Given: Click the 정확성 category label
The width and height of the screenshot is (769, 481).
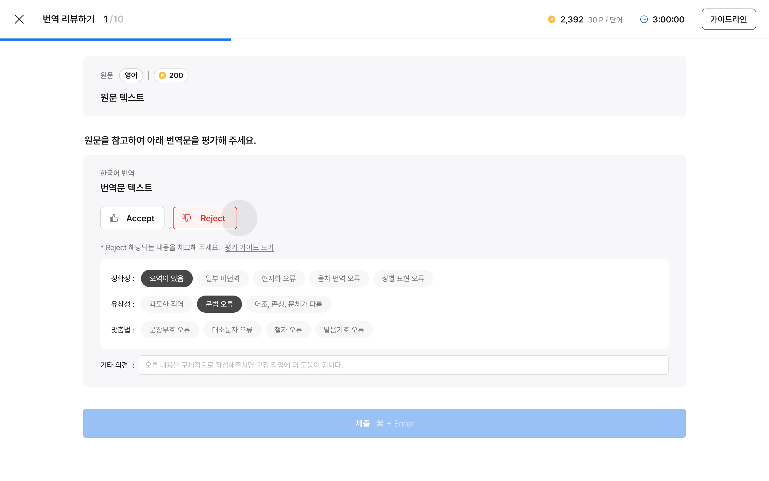Looking at the screenshot, I should 122,278.
